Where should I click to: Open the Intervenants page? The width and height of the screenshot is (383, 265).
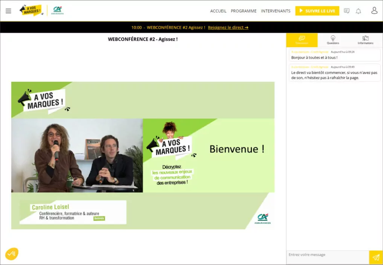pos(276,11)
